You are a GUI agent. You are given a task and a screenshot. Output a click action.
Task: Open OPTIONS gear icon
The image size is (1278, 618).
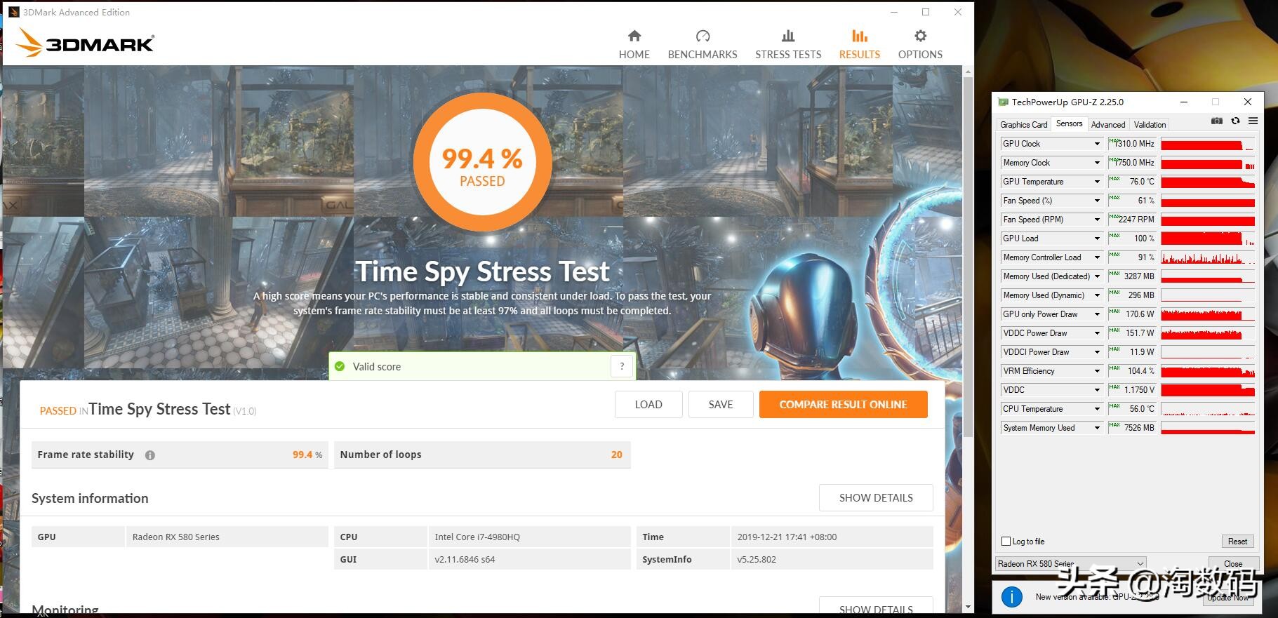click(920, 36)
